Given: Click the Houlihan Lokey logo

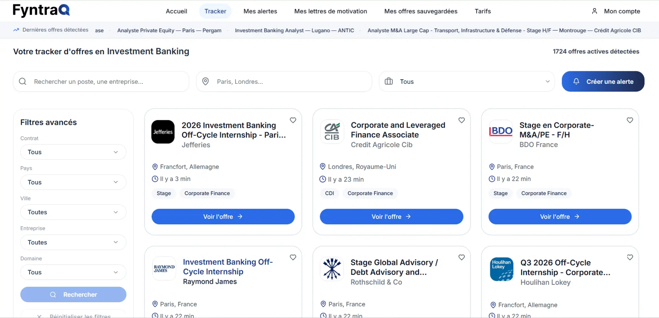Looking at the screenshot, I should click(501, 269).
